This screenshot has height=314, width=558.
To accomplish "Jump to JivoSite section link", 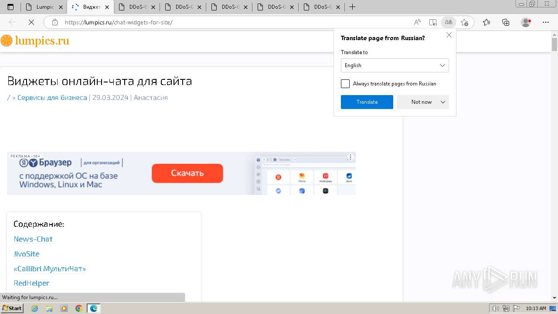I will [27, 254].
